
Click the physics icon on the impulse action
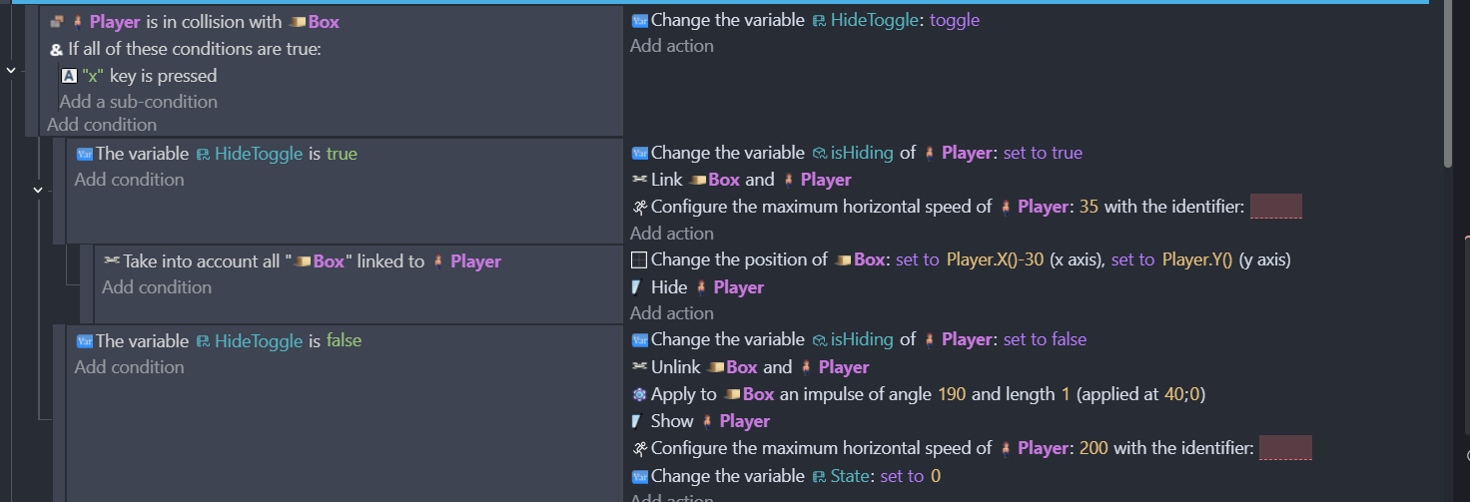tap(639, 394)
